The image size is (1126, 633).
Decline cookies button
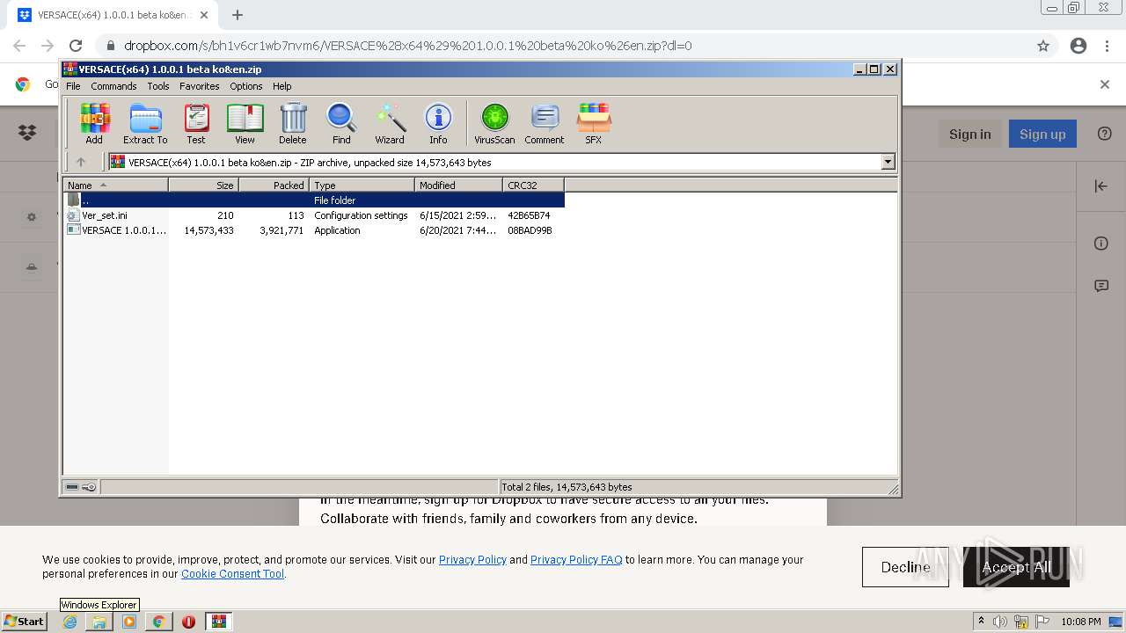pyautogui.click(x=905, y=567)
